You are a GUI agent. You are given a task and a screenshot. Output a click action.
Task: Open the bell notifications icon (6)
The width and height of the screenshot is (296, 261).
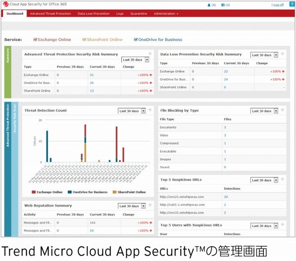click(x=209, y=5)
